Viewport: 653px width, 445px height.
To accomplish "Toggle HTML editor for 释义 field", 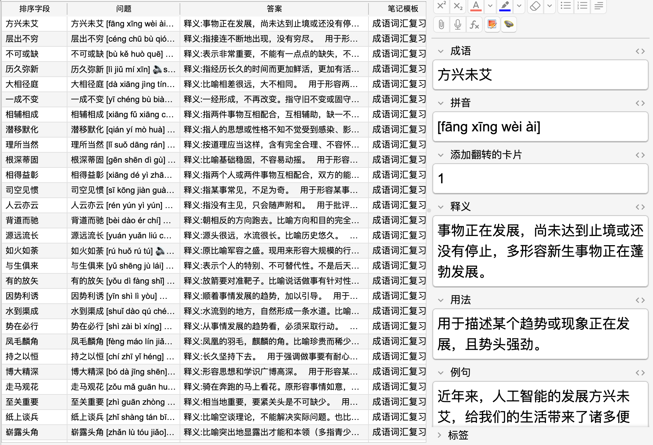I will pyautogui.click(x=640, y=207).
